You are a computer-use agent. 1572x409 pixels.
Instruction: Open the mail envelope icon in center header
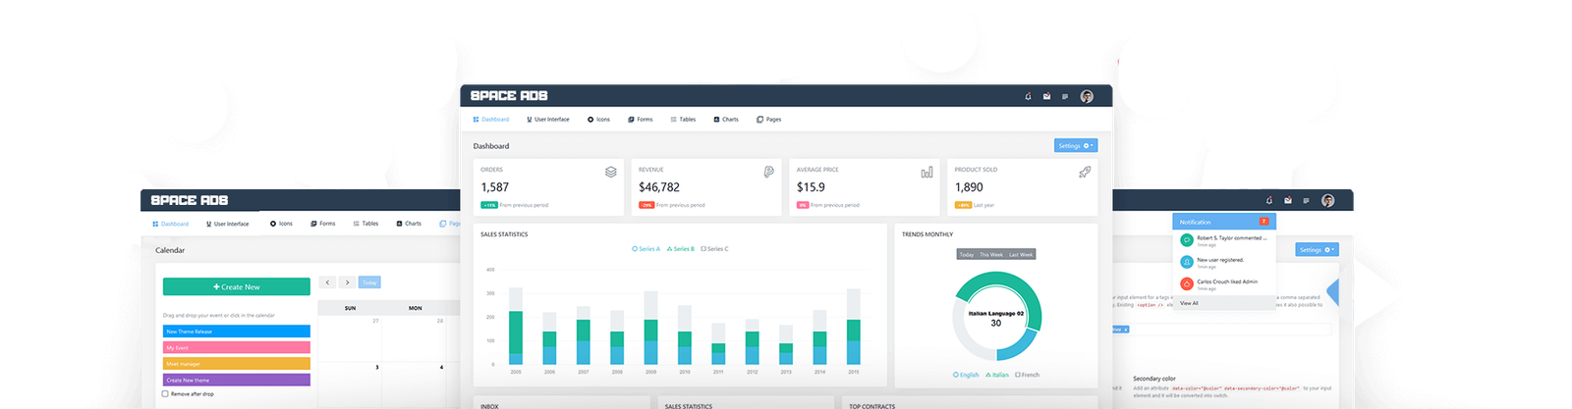(x=1046, y=96)
